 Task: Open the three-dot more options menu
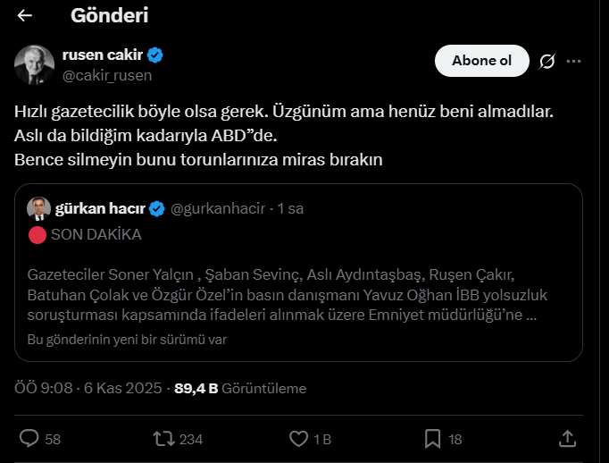tap(574, 61)
